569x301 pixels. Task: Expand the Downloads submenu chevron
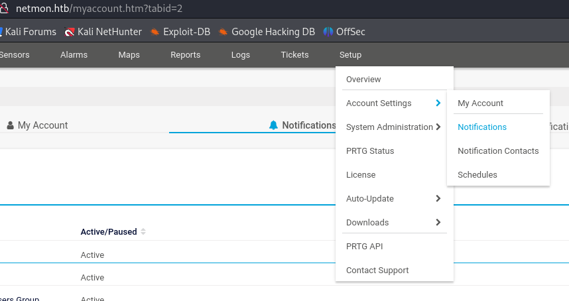point(438,222)
